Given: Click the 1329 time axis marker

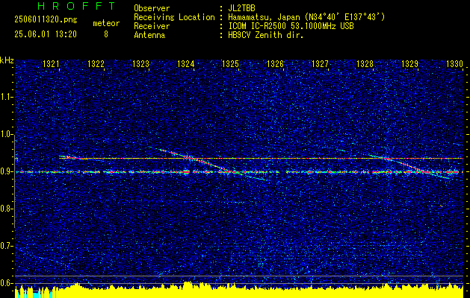Looking at the screenshot, I should pos(409,63).
